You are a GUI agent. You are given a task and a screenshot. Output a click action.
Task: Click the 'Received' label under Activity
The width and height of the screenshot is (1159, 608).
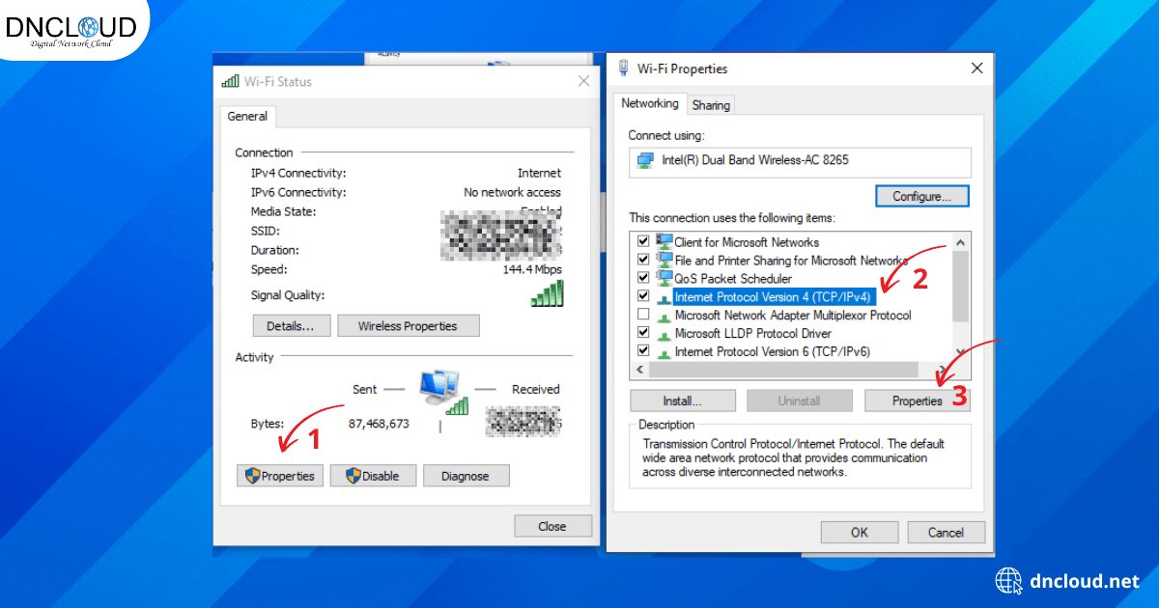536,390
